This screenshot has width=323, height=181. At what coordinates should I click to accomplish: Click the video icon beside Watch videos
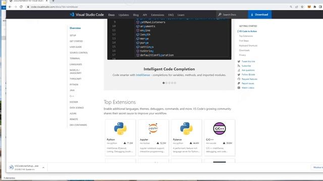pyautogui.click(x=239, y=88)
